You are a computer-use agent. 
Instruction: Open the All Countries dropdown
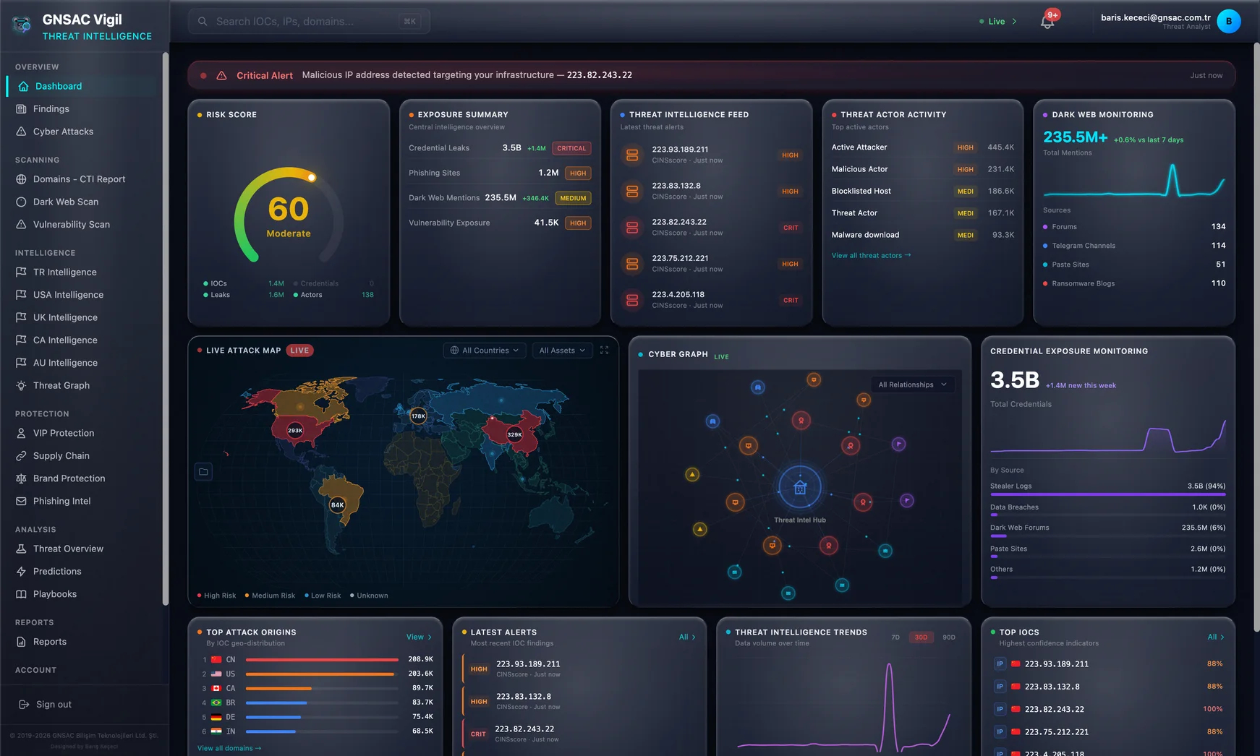[485, 351]
